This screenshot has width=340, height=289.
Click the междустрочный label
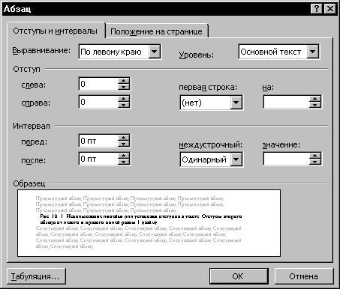(211, 144)
